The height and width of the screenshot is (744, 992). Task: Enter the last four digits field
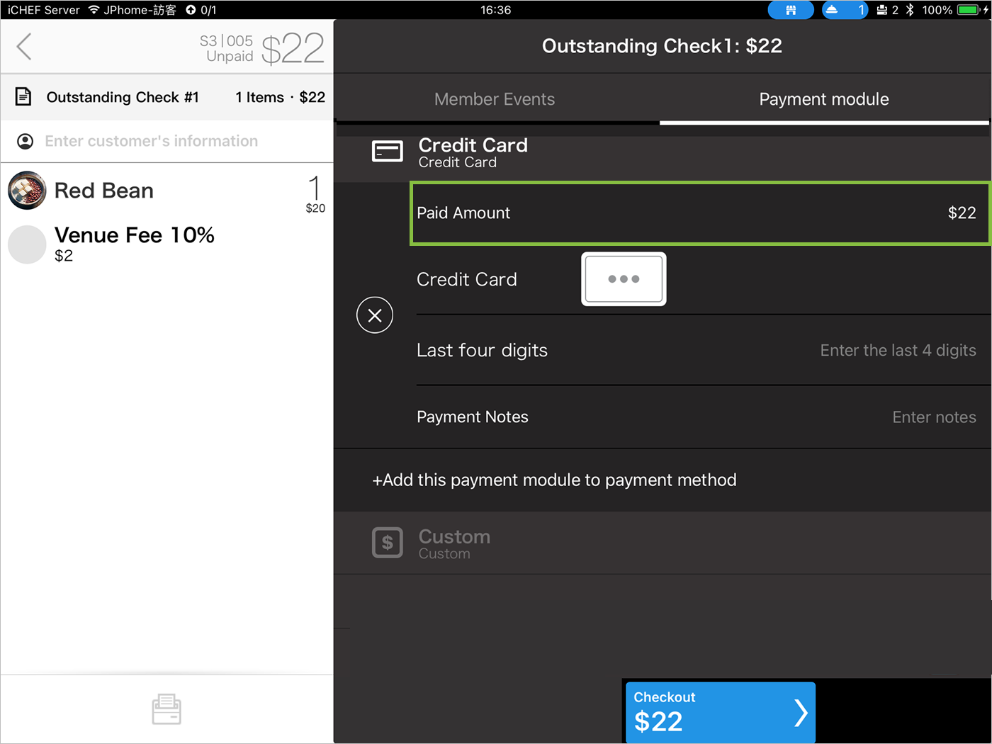click(897, 351)
